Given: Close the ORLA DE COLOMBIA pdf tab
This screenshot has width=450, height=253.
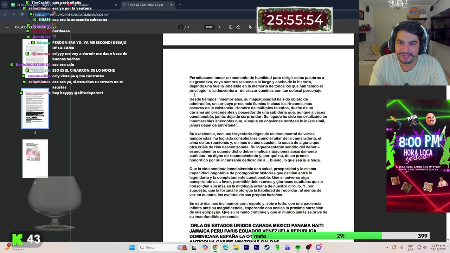Looking at the screenshot, I should 172,5.
